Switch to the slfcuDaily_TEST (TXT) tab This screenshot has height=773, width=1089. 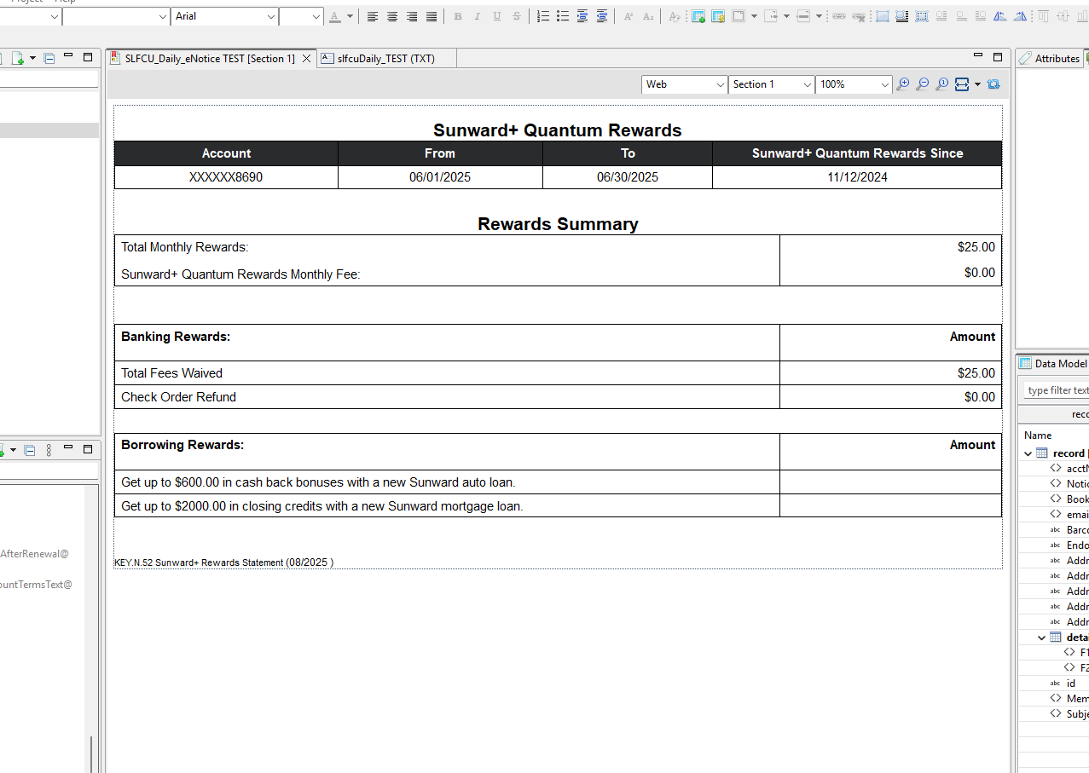[385, 59]
